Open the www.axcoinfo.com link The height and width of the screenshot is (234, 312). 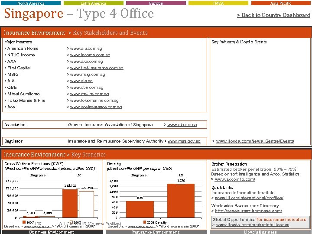pos(235,179)
